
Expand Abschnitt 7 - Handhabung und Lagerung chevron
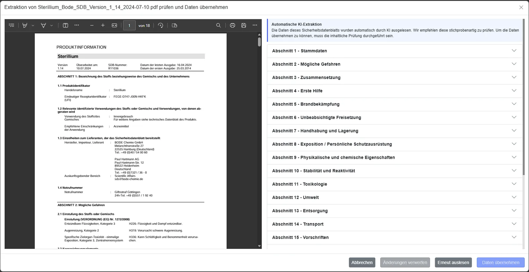click(514, 131)
